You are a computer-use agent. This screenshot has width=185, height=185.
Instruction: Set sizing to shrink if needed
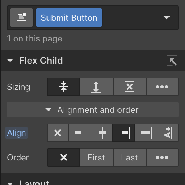point(64,87)
